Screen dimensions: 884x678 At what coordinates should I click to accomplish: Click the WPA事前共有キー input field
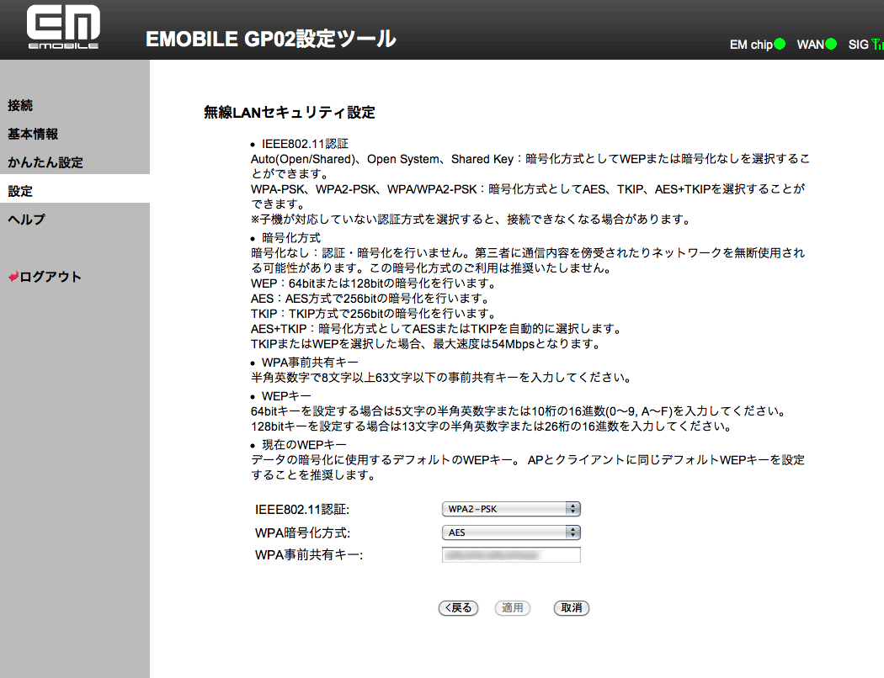pos(511,555)
